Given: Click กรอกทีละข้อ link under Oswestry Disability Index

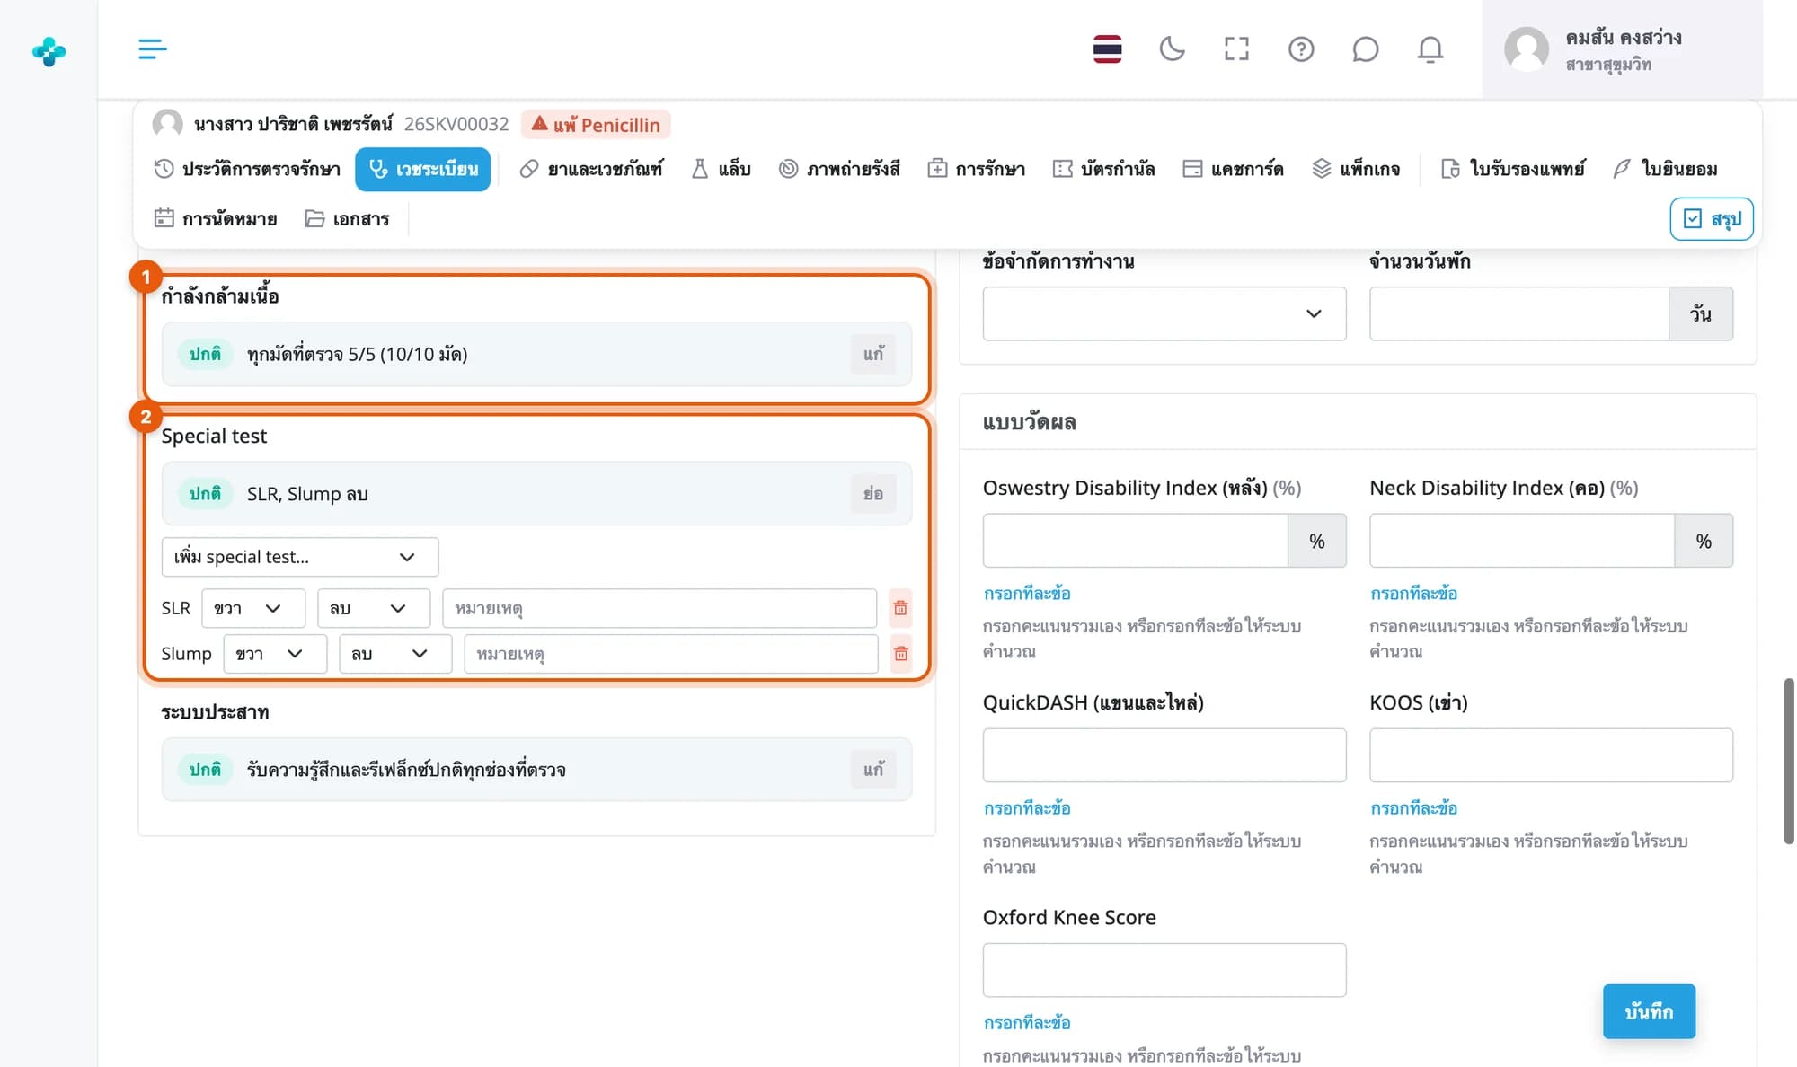Looking at the screenshot, I should pos(1027,594).
